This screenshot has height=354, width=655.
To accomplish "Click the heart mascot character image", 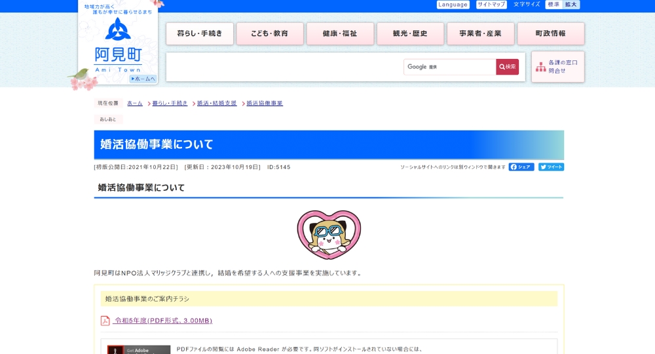I will tap(329, 235).
